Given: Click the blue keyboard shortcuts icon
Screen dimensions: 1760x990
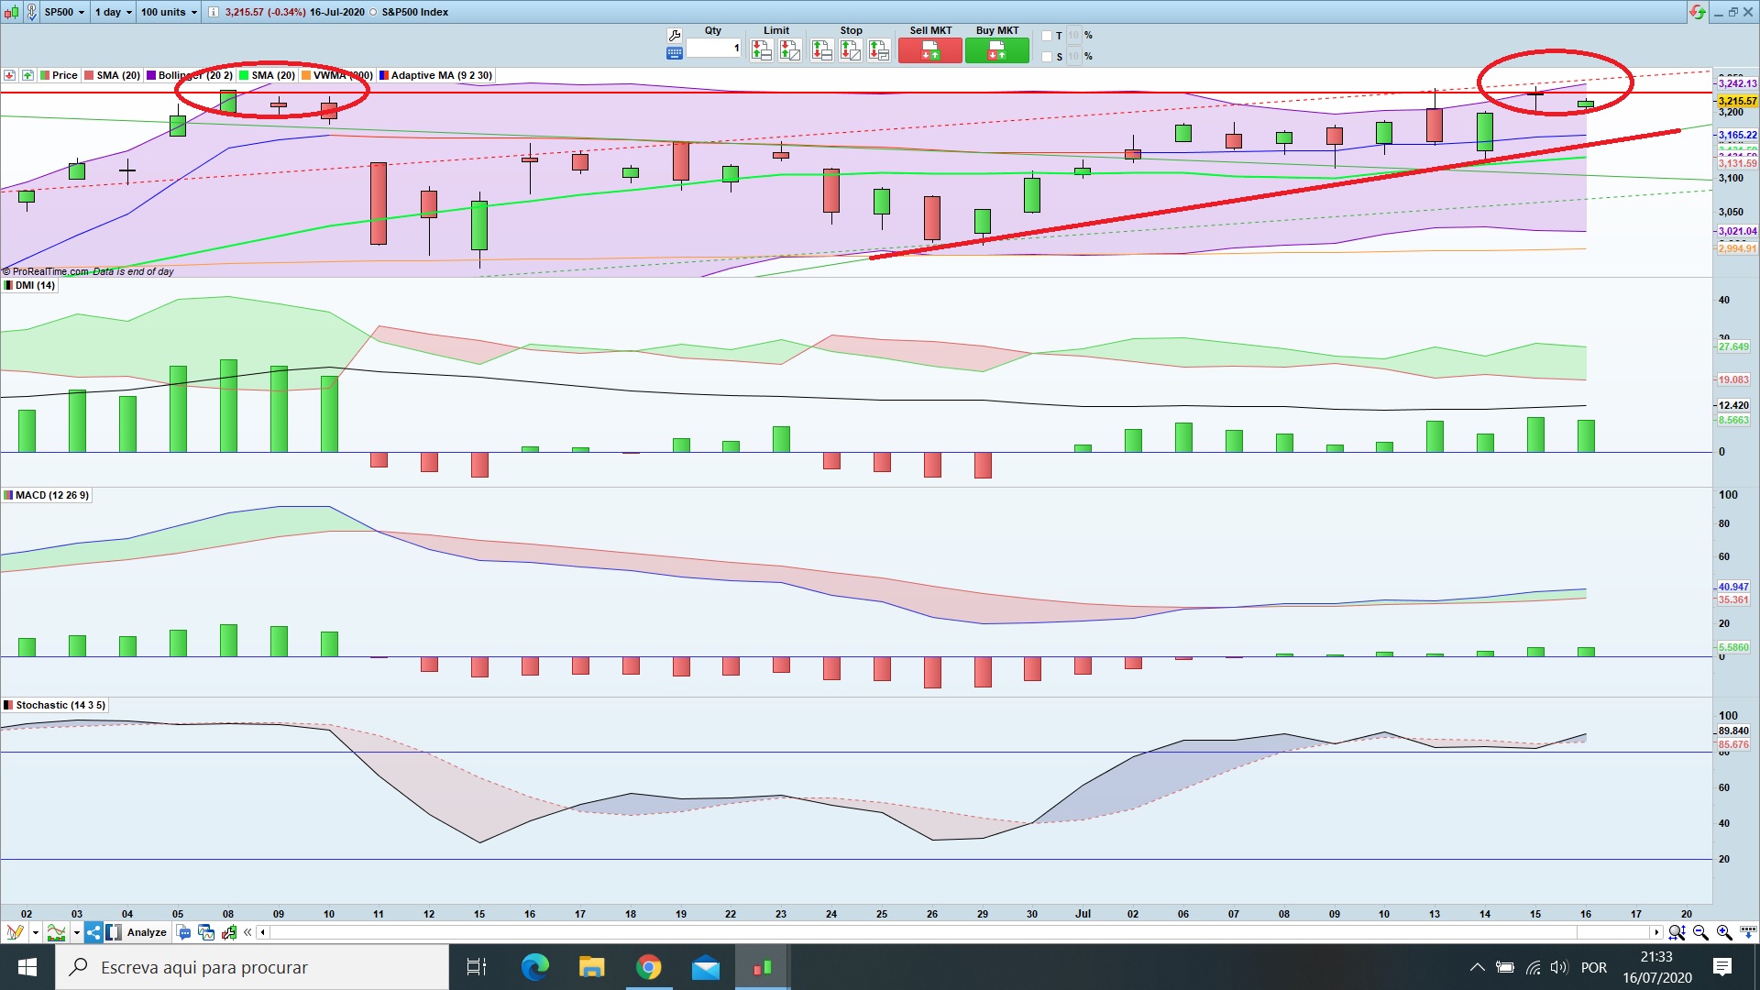Looking at the screenshot, I should pos(675,53).
